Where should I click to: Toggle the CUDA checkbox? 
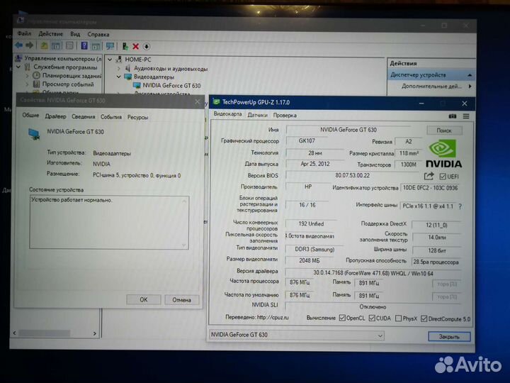(372, 318)
